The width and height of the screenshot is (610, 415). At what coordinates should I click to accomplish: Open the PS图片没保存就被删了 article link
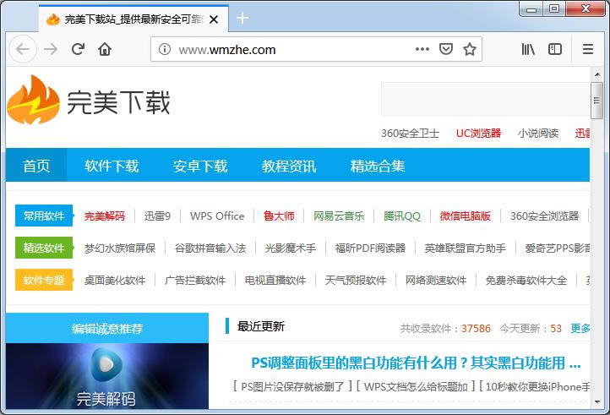292,386
